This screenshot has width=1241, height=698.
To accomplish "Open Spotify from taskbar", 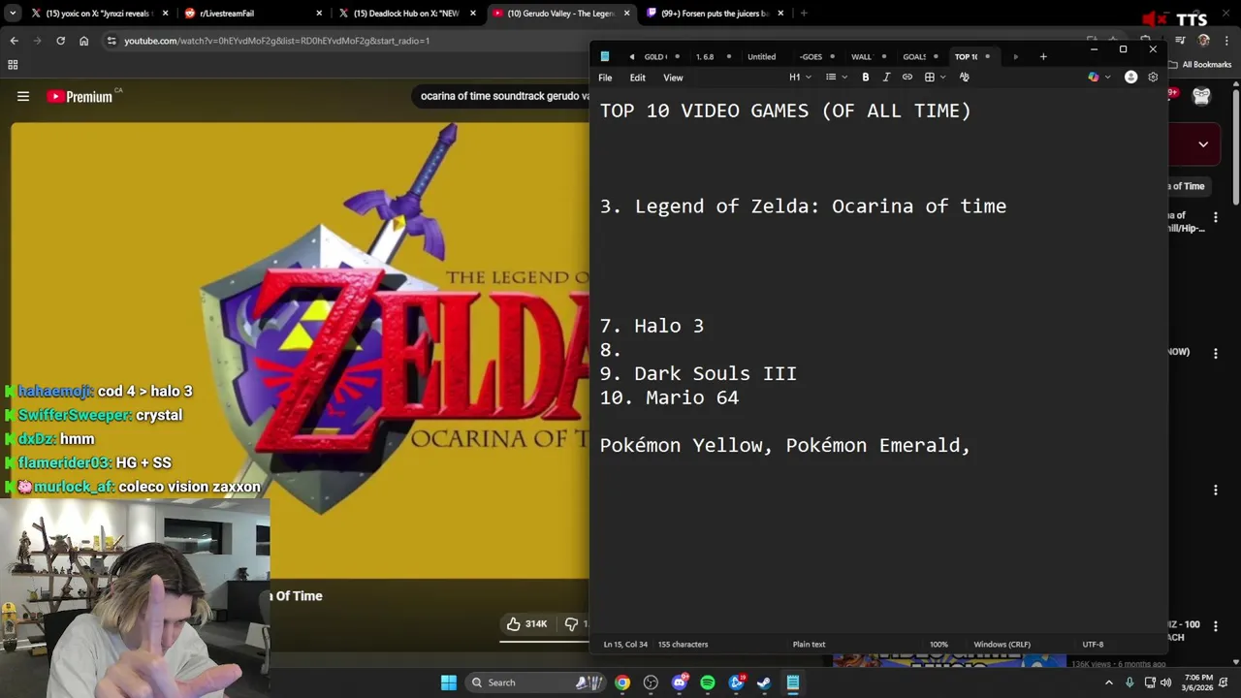I will click(708, 682).
